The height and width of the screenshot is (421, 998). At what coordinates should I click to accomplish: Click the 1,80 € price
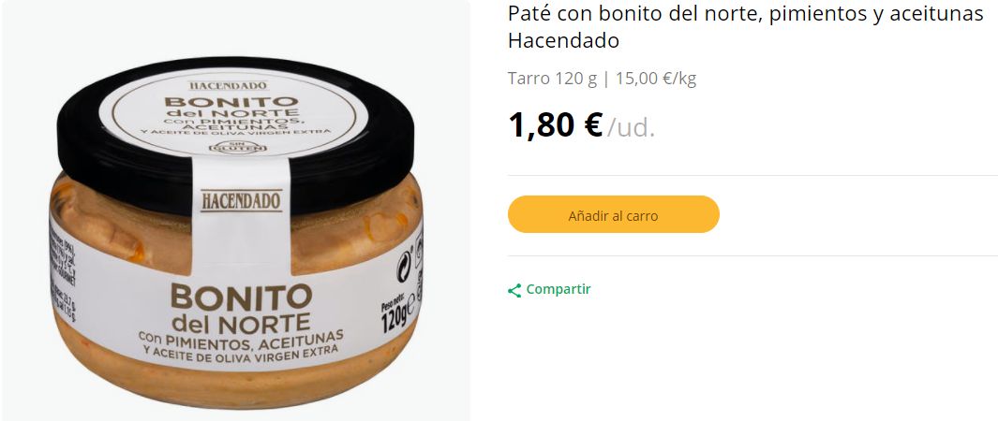[555, 125]
